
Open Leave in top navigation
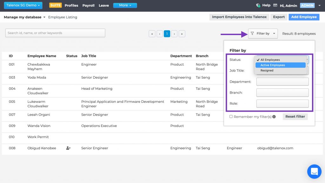coord(104,5)
